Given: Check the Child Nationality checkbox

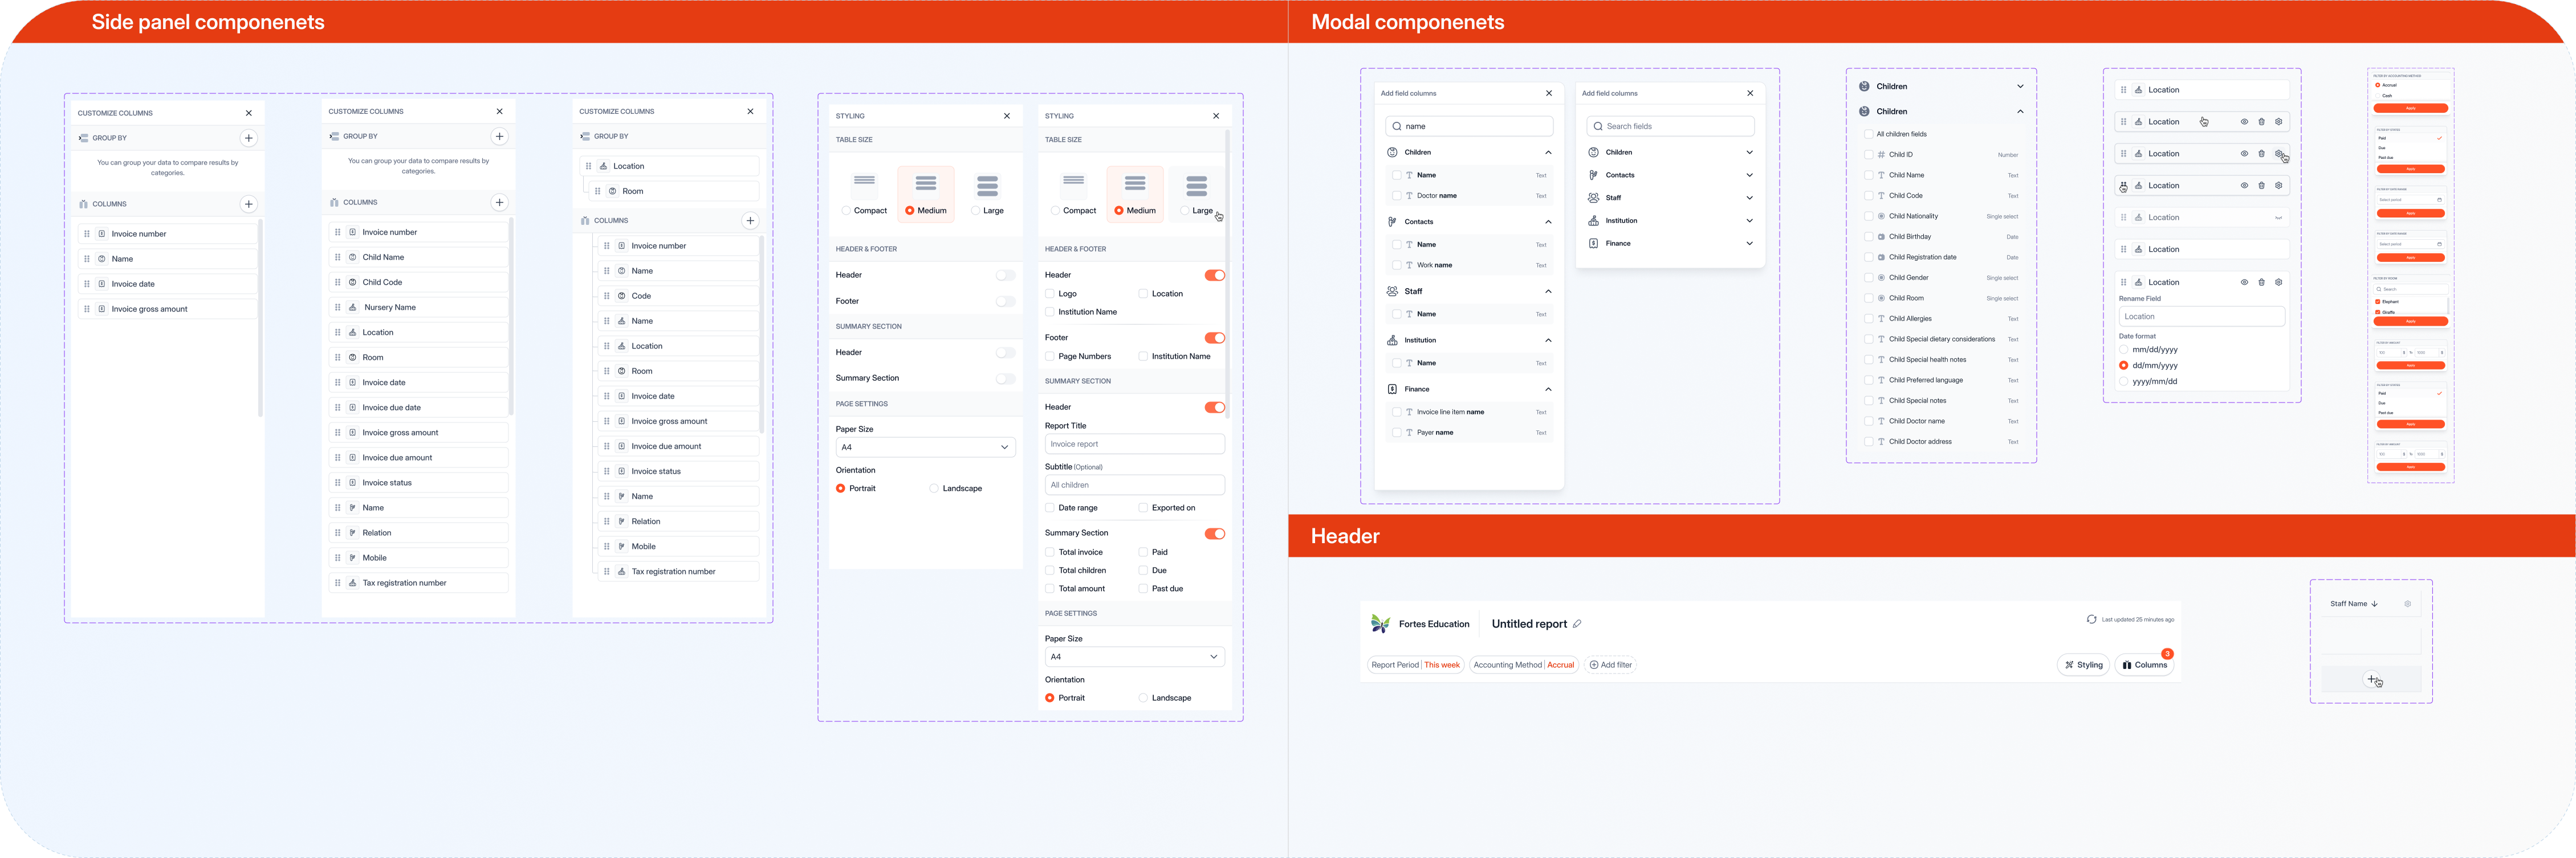Looking at the screenshot, I should 1868,216.
